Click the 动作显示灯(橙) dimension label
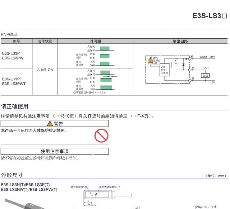This screenshot has height=209, width=230. 80,187
